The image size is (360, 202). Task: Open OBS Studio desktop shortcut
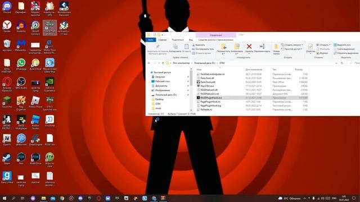21,83
